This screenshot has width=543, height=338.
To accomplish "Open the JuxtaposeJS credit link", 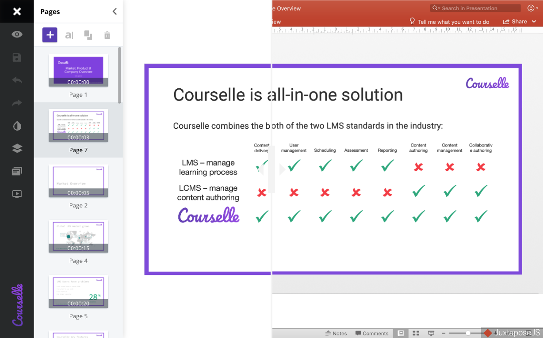I will (x=512, y=333).
